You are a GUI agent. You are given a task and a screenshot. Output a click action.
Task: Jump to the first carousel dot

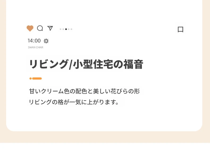[x=61, y=29]
